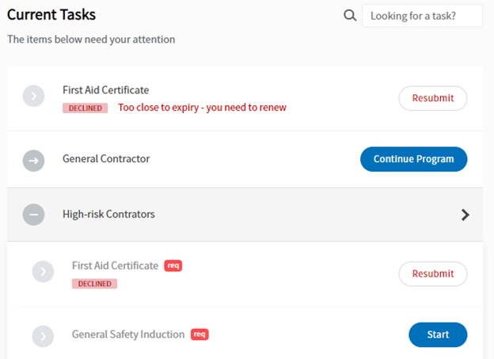Focus the 'Looking for a task?' search field
Screen dimensions: 494x359
[422, 16]
